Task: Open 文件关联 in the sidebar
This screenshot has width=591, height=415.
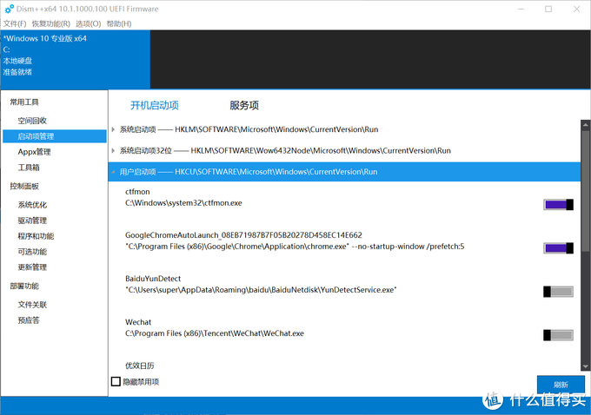Action: (32, 305)
